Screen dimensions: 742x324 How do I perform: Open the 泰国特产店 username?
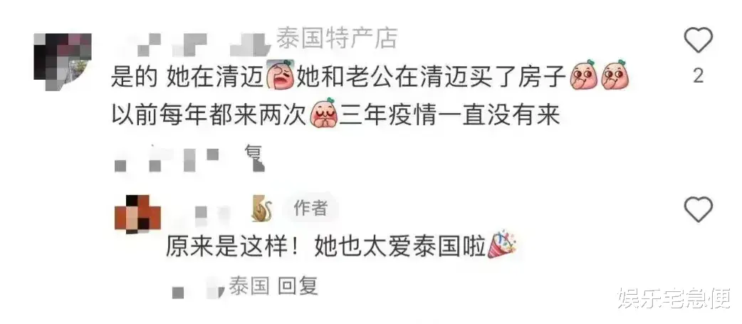pos(337,38)
